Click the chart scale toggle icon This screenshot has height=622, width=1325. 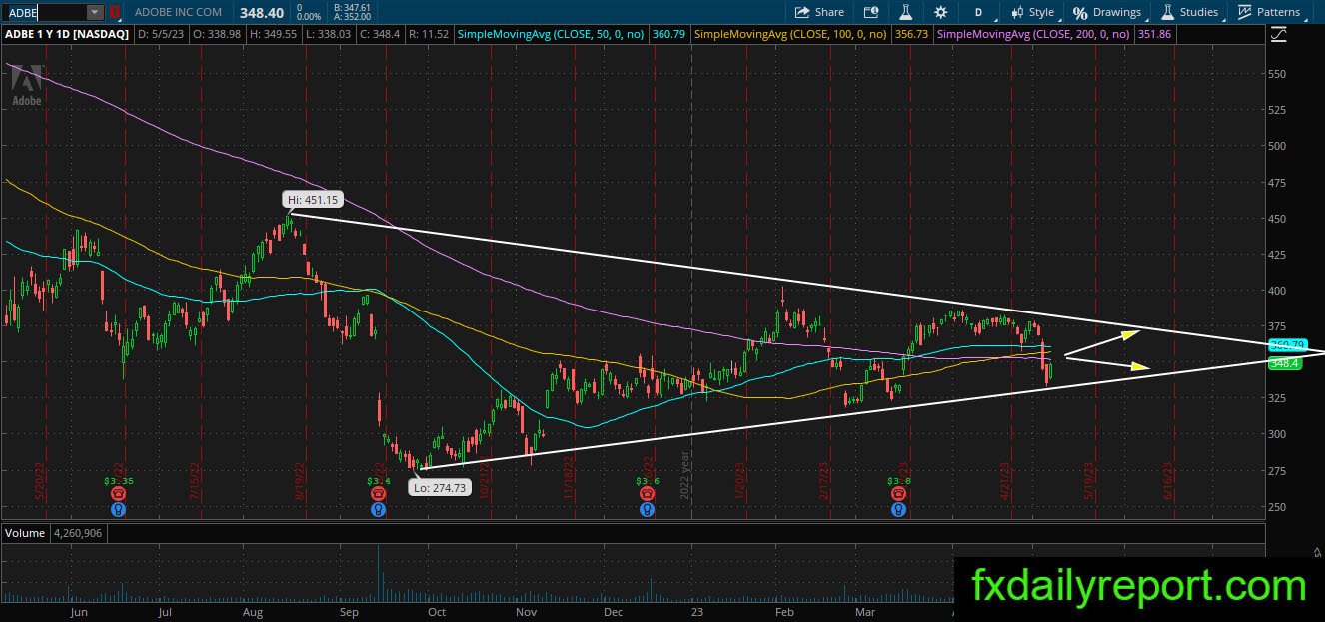click(1279, 34)
